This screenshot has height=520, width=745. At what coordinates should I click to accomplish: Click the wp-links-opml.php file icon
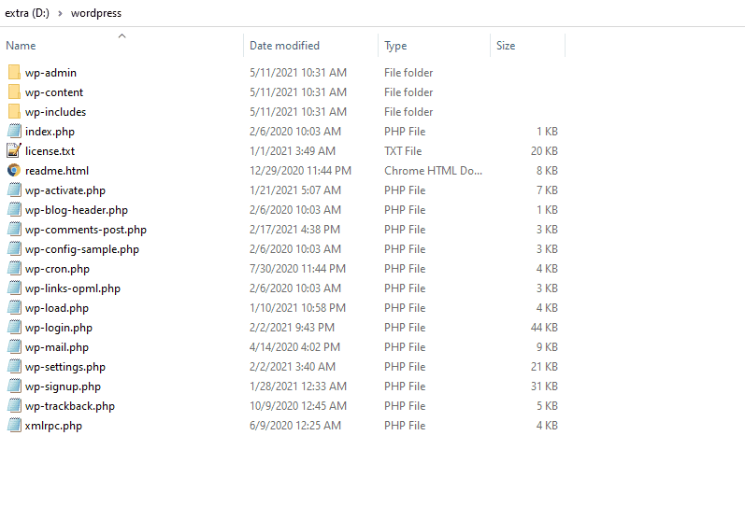pos(14,288)
